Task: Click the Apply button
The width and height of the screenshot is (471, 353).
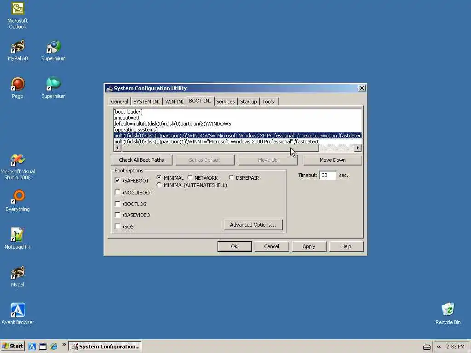Action: [309, 246]
